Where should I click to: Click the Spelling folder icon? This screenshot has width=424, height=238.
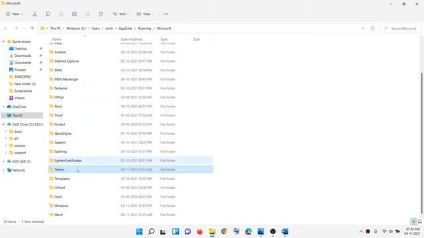point(52,151)
